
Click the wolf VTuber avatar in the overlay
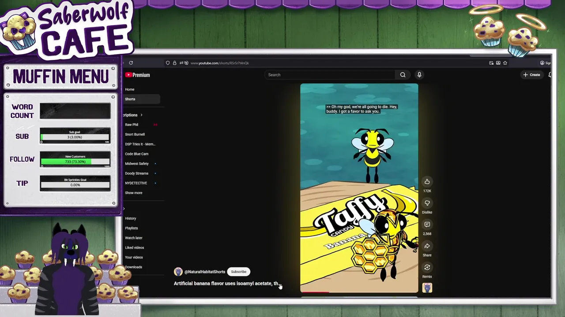(x=69, y=269)
